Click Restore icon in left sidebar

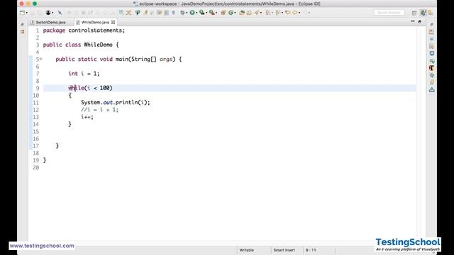coord(22,25)
